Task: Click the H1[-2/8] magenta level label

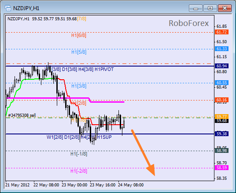Action: coord(79,171)
